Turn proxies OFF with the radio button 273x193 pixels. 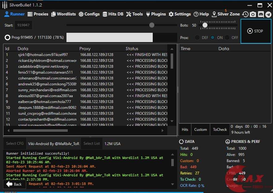tap(227, 37)
